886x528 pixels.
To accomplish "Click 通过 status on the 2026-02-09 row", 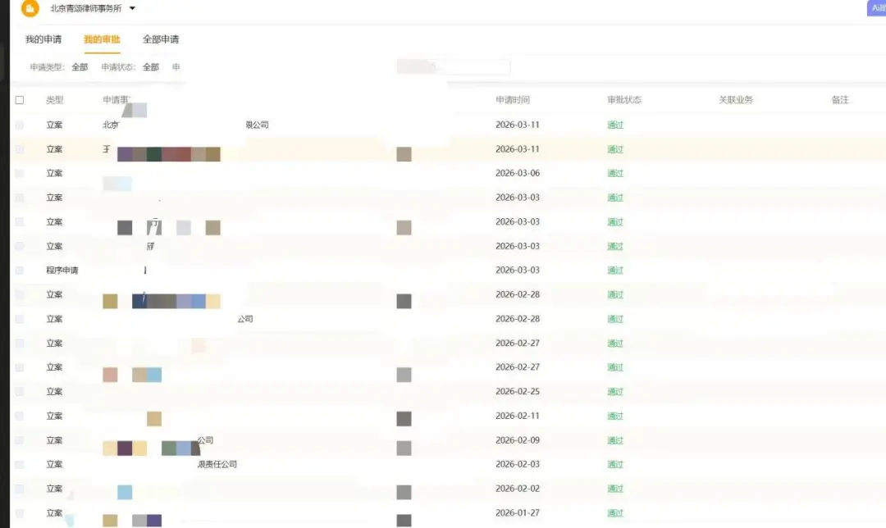I will click(615, 441).
